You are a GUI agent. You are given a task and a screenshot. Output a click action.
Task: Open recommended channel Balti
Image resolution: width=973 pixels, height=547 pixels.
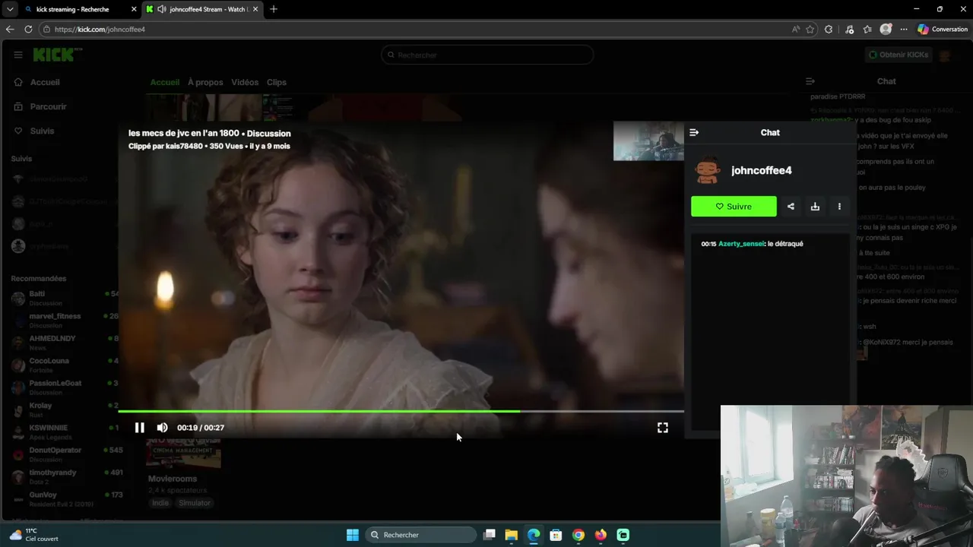[x=65, y=298]
